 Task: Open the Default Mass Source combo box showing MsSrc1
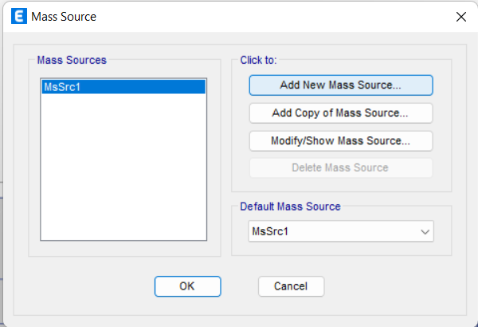[341, 231]
